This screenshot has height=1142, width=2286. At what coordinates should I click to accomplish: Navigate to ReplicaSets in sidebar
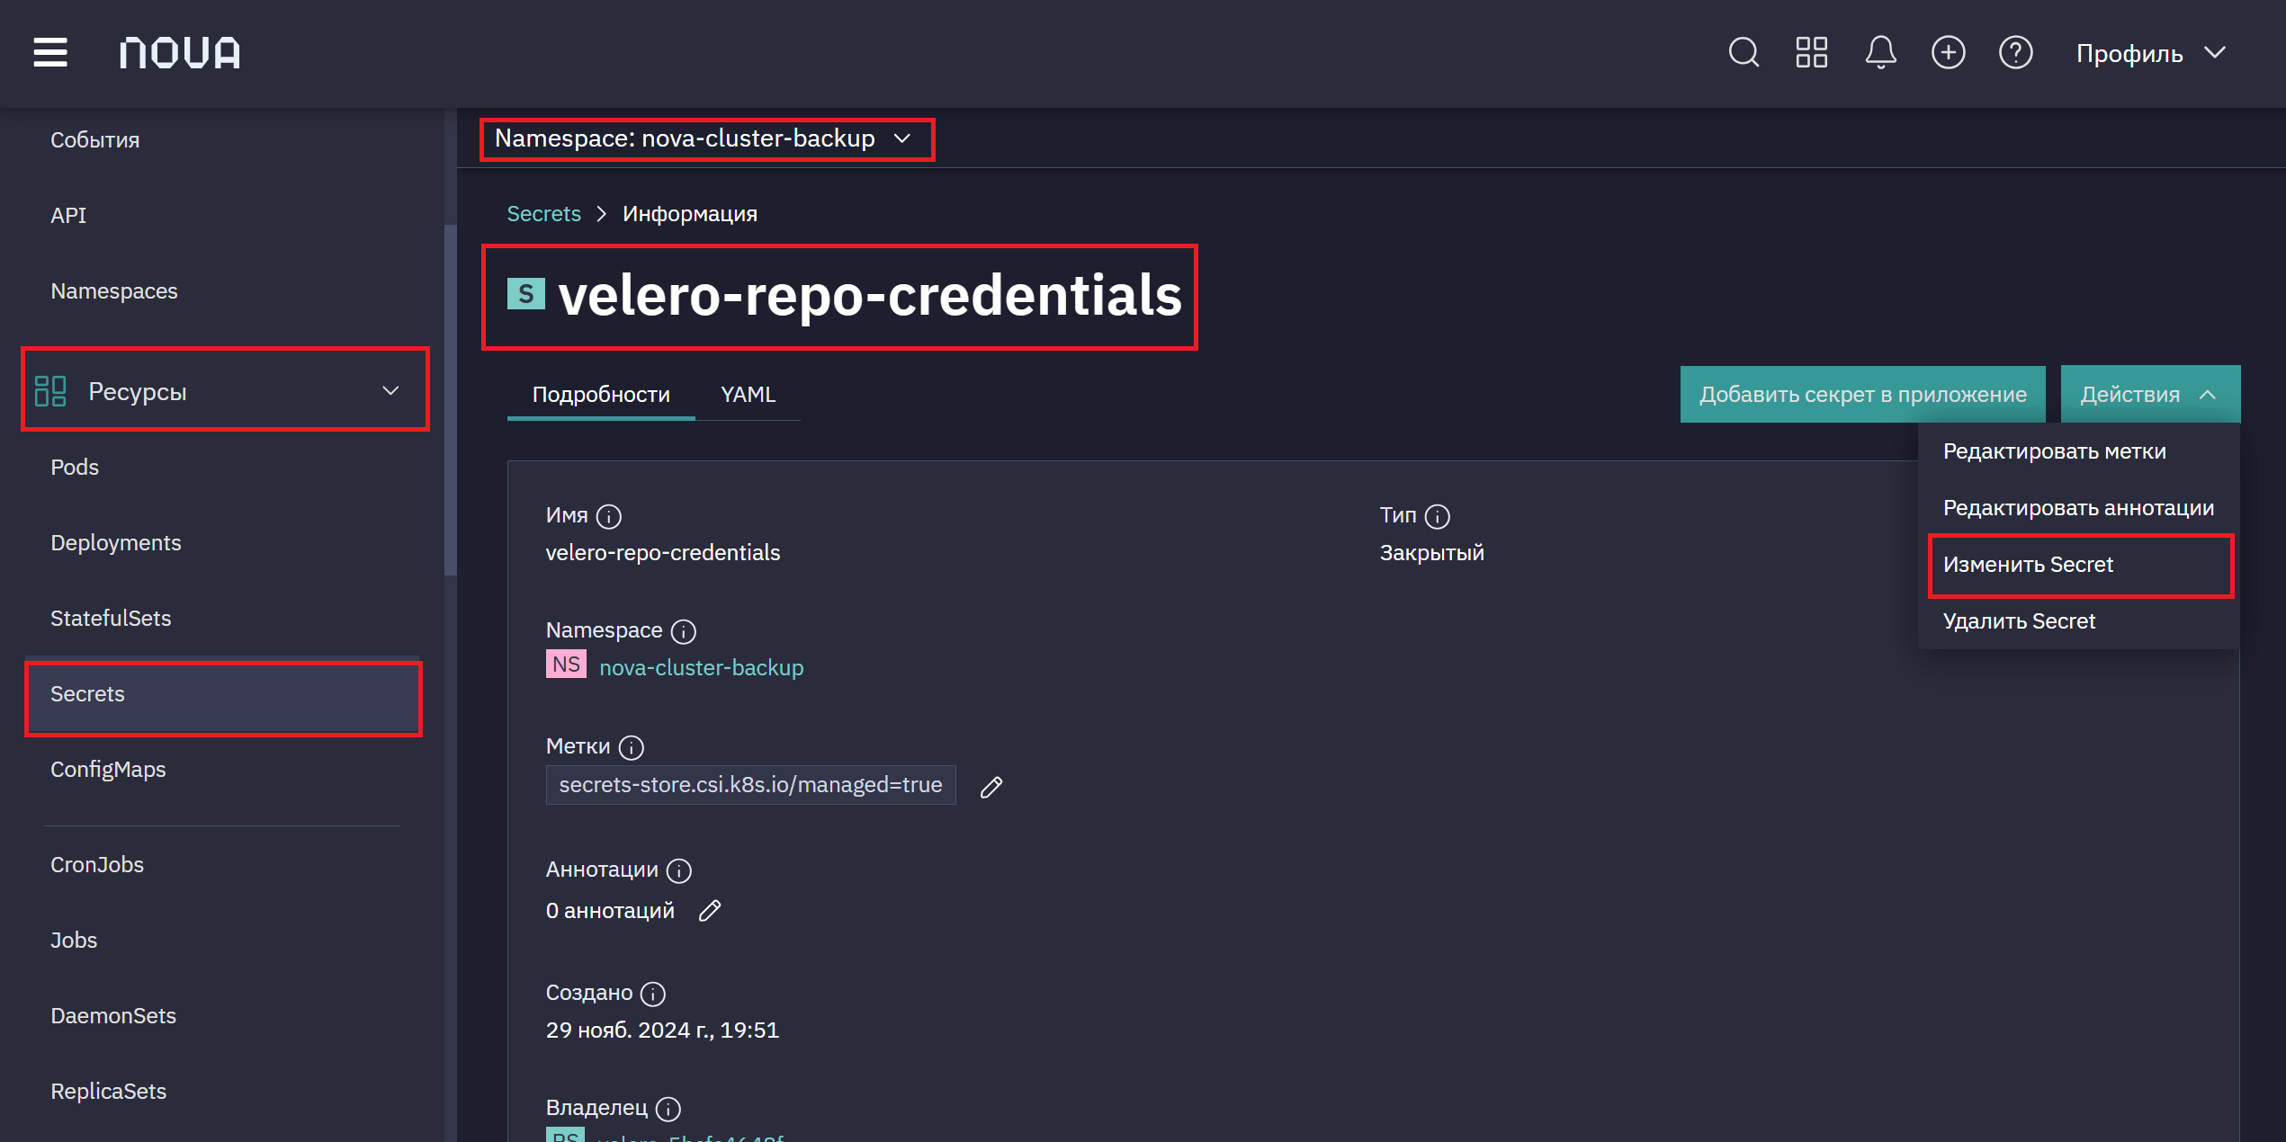tap(109, 1092)
